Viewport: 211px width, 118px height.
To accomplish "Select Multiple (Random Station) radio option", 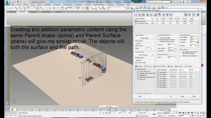I will pyautogui.click(x=158, y=41).
